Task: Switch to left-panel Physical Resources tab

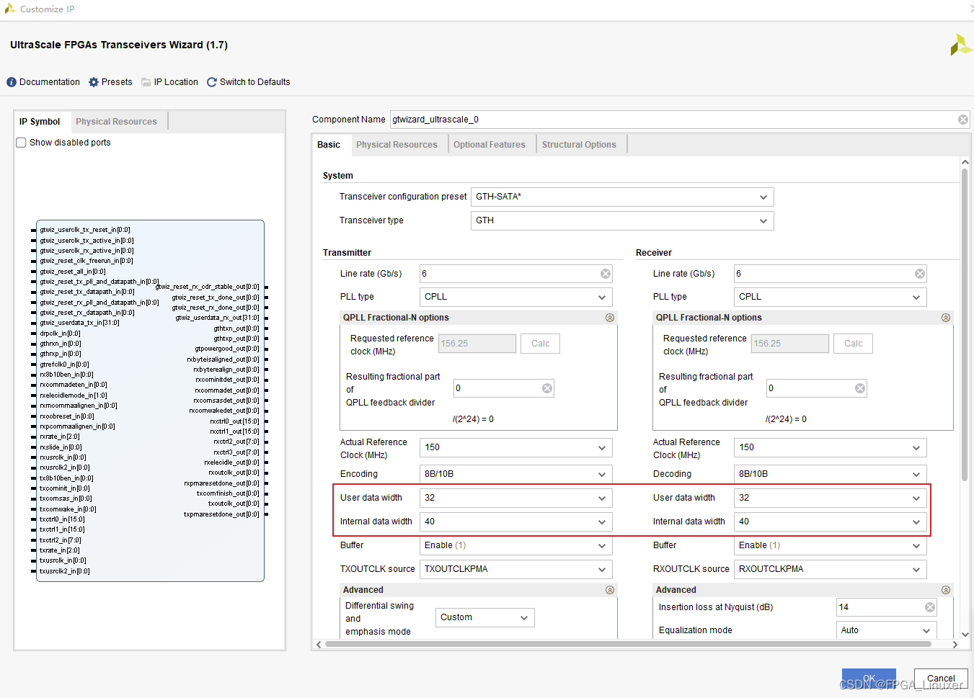Action: click(x=116, y=122)
